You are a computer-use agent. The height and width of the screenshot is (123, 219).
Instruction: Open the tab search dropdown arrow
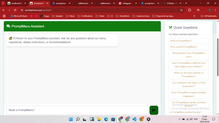[x=3, y=3]
